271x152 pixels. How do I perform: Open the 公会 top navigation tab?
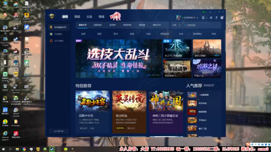[x=89, y=17]
